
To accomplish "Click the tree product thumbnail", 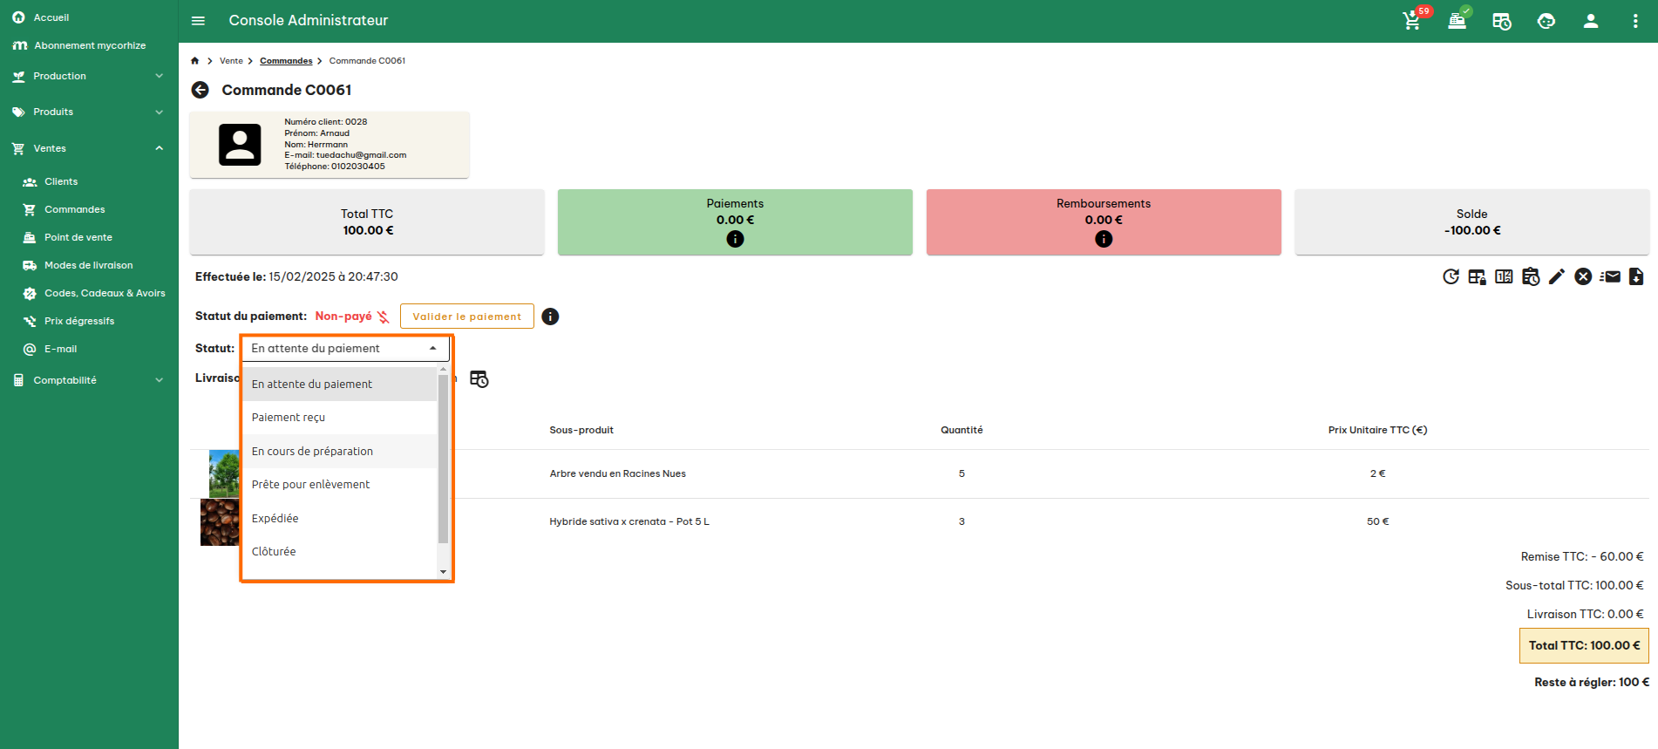I will pos(224,473).
